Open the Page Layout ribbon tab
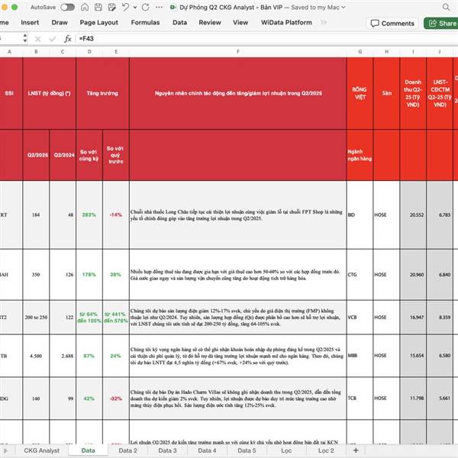 (x=98, y=22)
